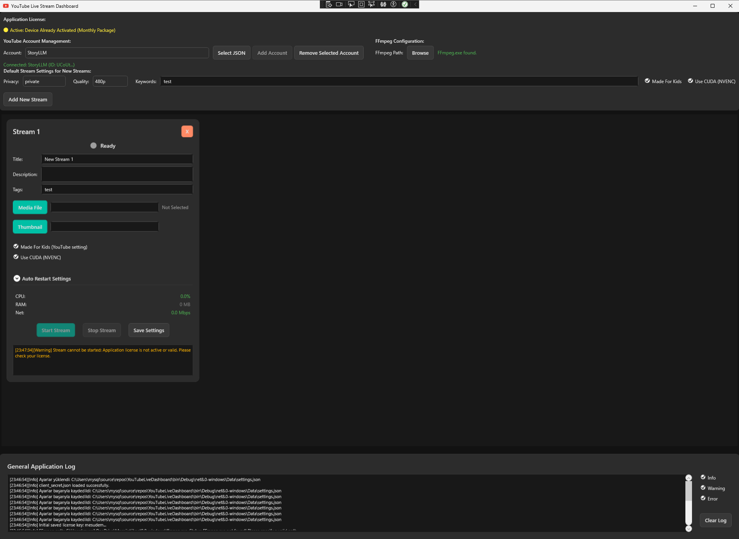Click 'Not Selected' media status text
This screenshot has width=739, height=539.
coord(175,207)
